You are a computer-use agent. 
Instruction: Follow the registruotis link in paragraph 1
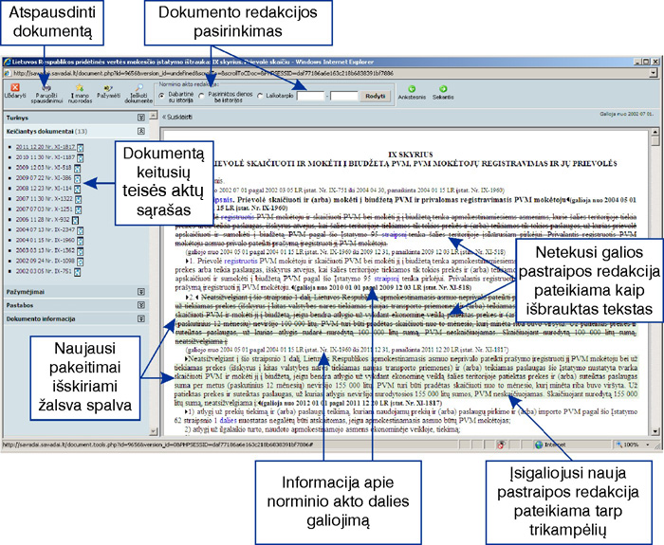click(x=241, y=261)
